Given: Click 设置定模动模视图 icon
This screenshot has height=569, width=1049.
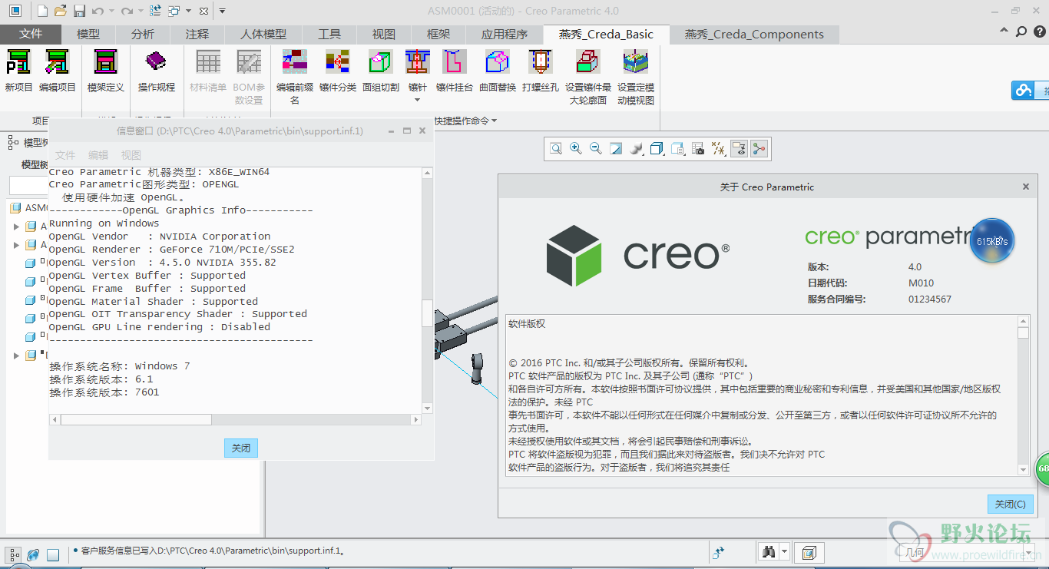Looking at the screenshot, I should [636, 62].
